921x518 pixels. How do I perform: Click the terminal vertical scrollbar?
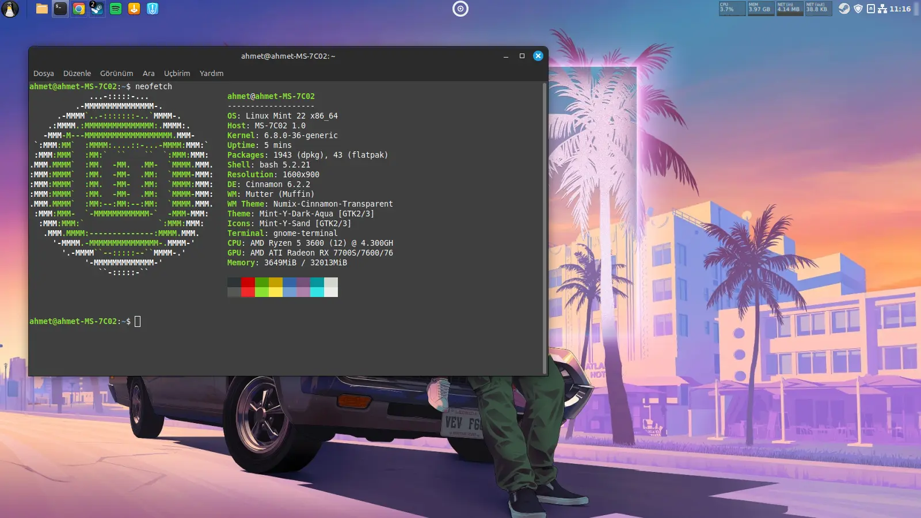pyautogui.click(x=545, y=228)
